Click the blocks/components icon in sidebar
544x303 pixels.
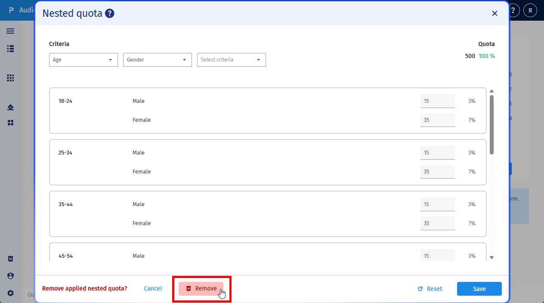[10, 123]
